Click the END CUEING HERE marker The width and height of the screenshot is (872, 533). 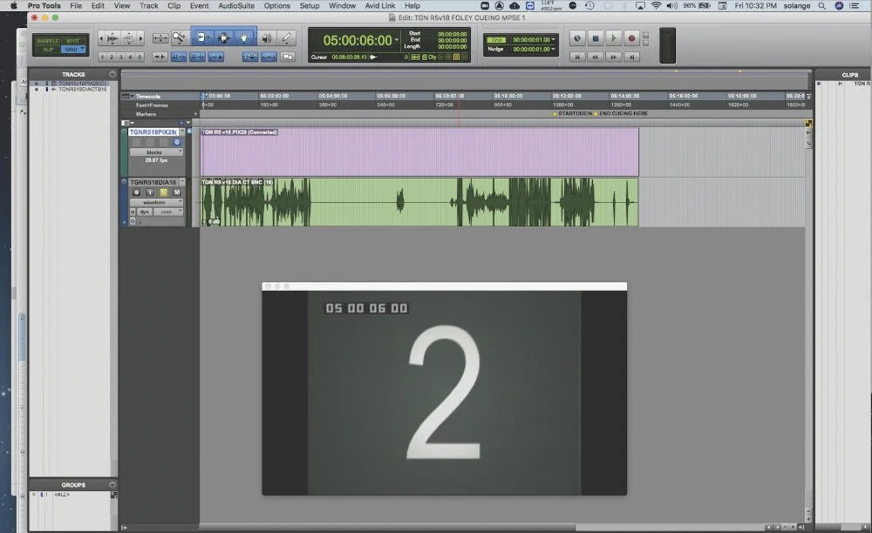[x=621, y=113]
